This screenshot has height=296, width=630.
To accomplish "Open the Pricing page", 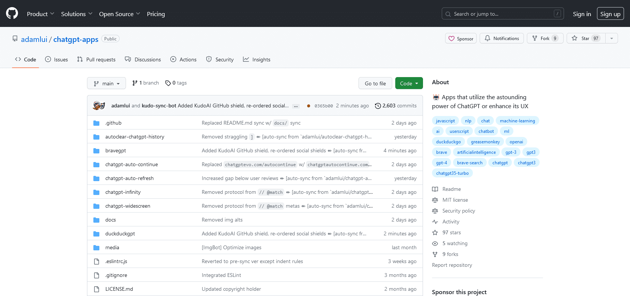I will [x=156, y=14].
